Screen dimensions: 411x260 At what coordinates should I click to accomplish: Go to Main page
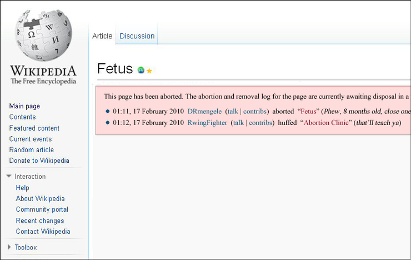pos(24,106)
